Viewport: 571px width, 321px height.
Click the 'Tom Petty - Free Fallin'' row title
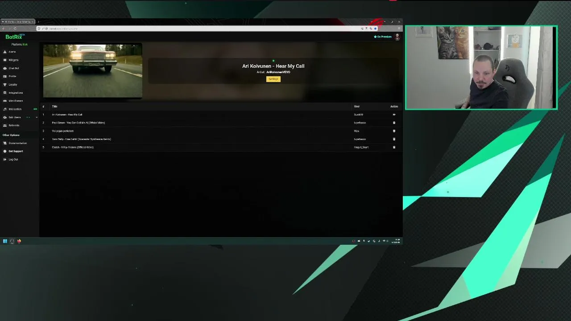tap(82, 139)
